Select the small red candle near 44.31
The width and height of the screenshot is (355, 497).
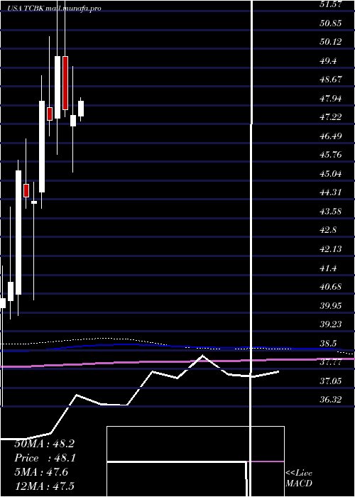[x=26, y=190]
